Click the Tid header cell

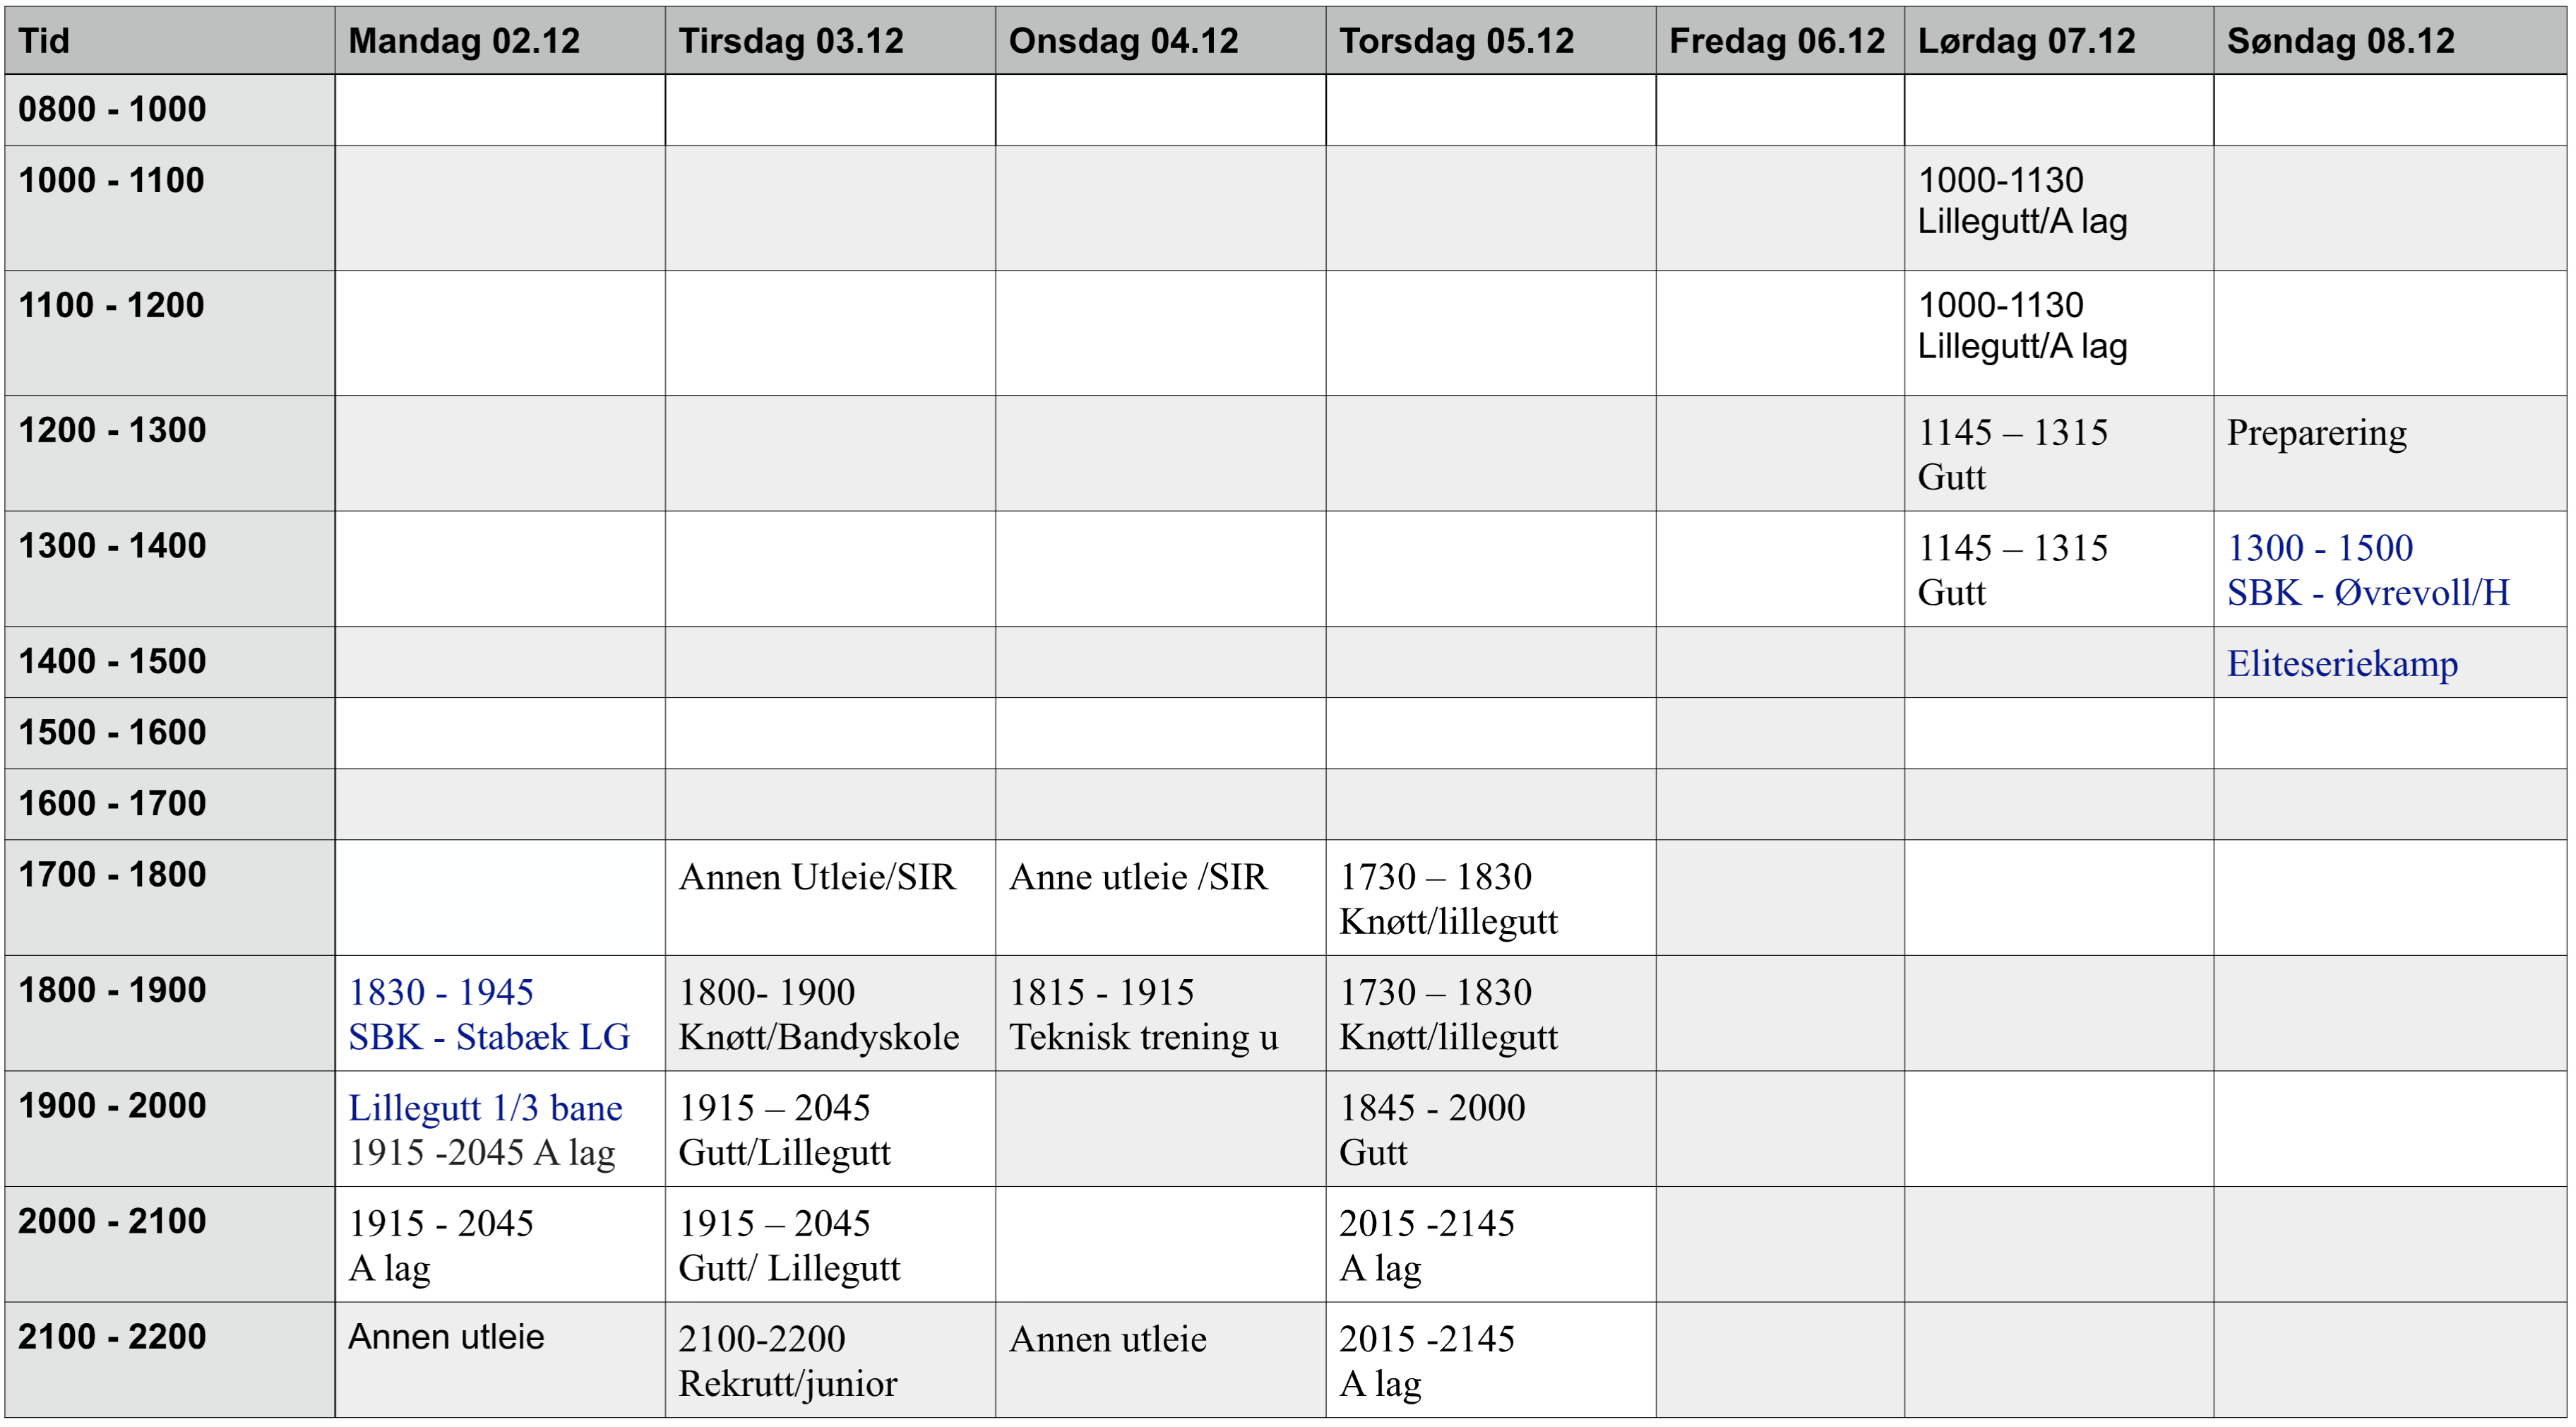coord(44,41)
